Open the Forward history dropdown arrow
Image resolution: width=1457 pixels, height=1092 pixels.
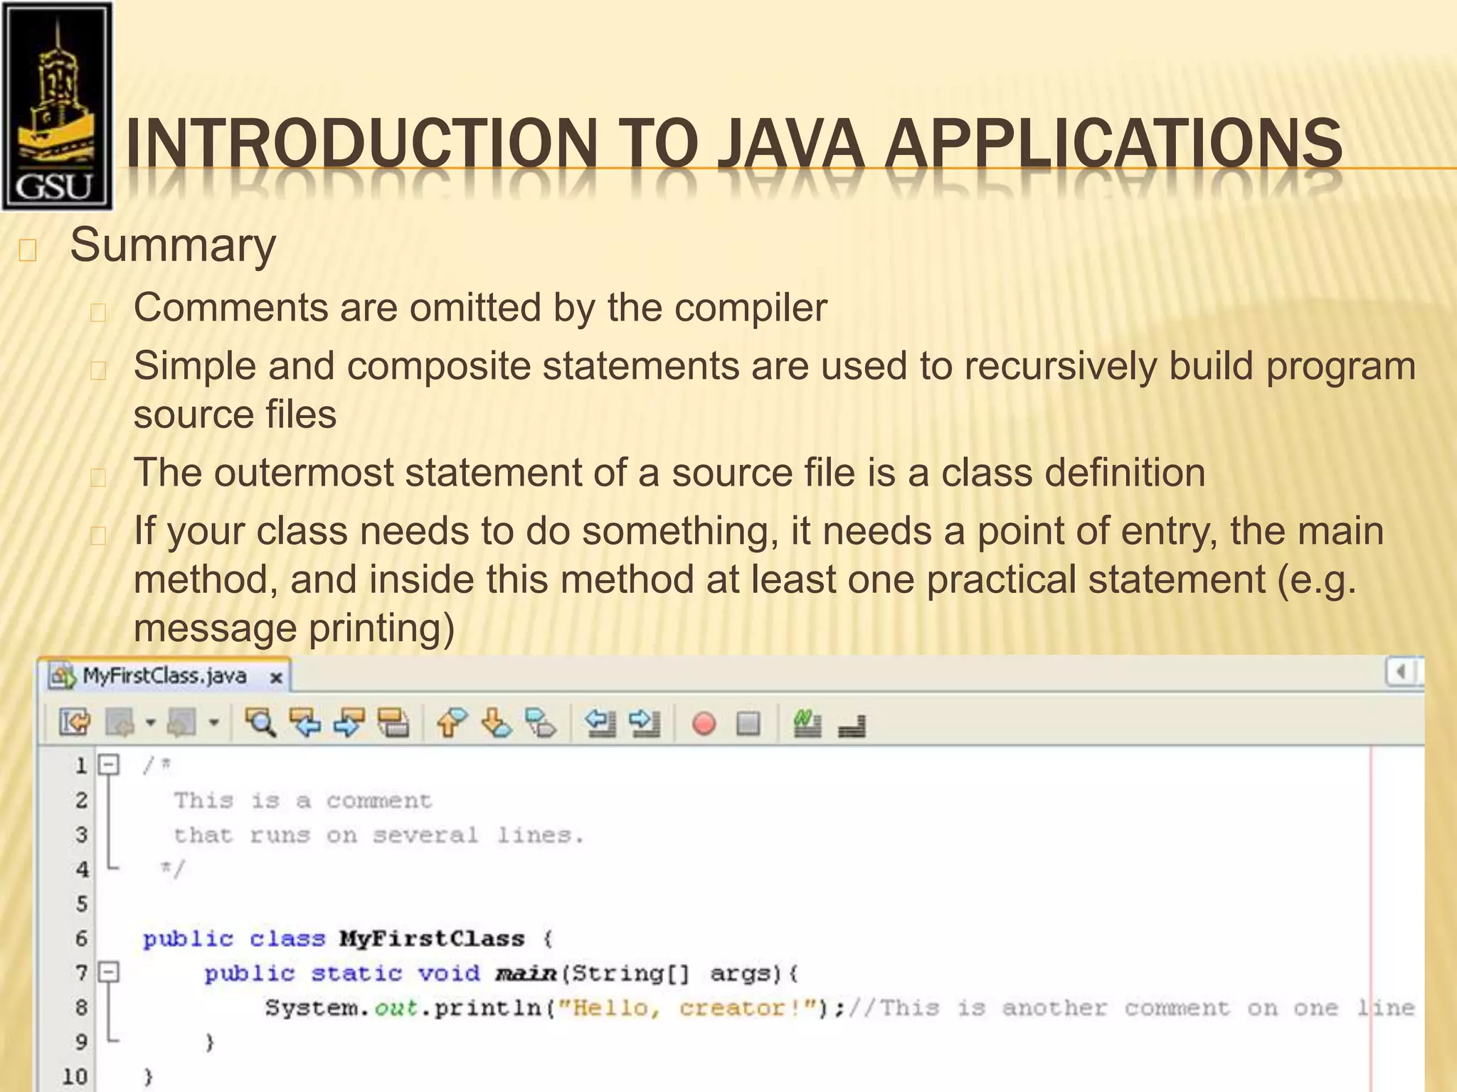[213, 724]
